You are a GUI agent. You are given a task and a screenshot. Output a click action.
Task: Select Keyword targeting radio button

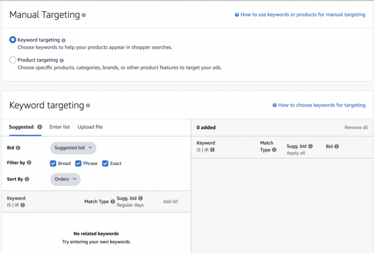point(13,40)
